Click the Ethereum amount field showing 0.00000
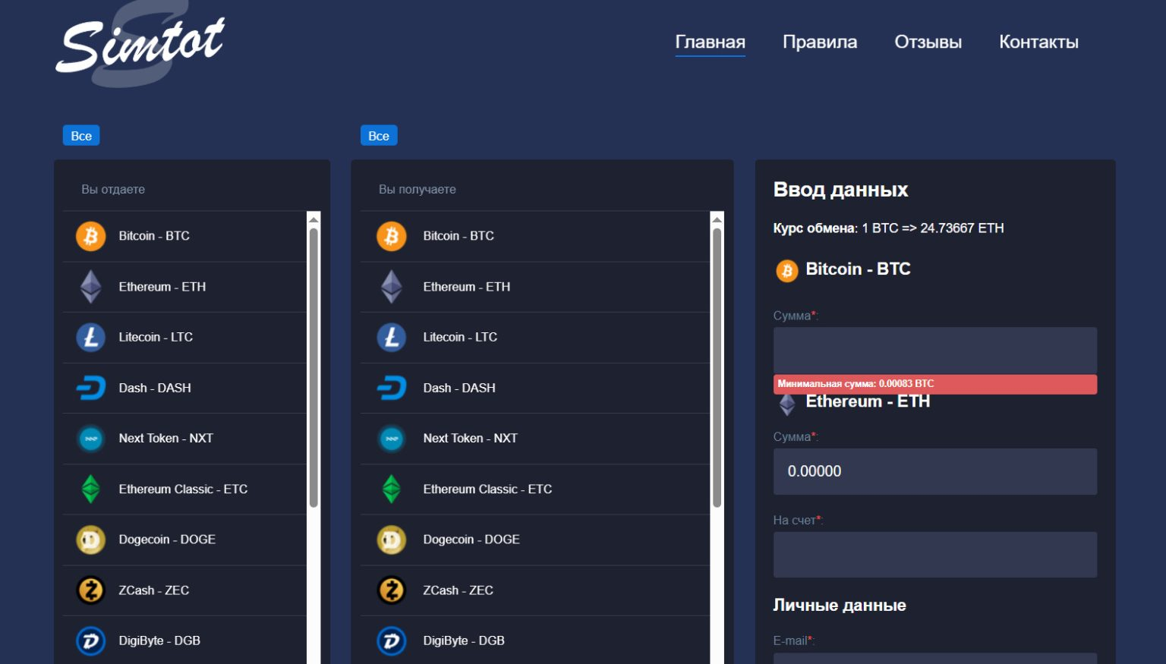This screenshot has height=664, width=1166. click(935, 471)
